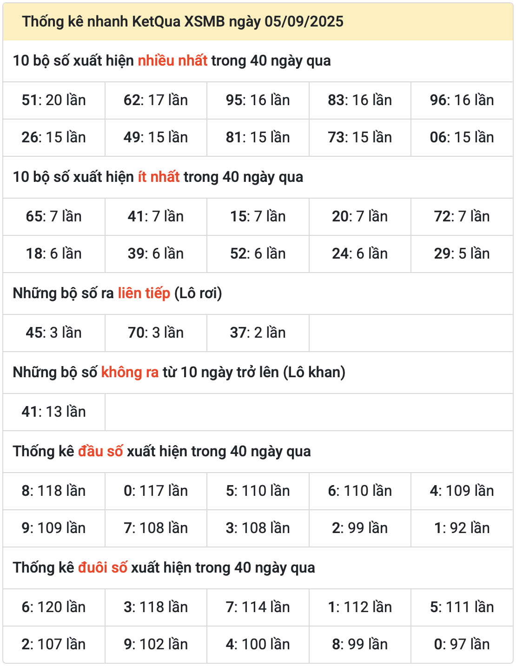The height and width of the screenshot is (667, 516).
Task: Click the title Thống kê nhanh KetQua XSMB
Action: pos(183,21)
